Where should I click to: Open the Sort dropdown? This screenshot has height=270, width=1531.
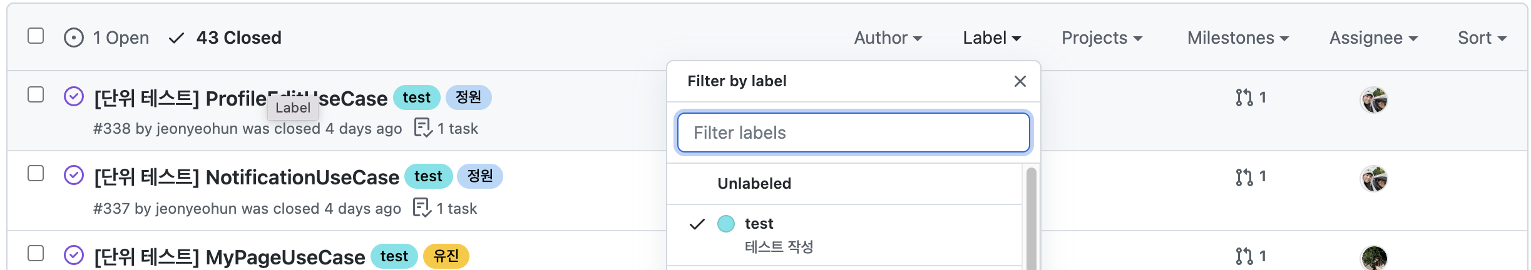1482,38
